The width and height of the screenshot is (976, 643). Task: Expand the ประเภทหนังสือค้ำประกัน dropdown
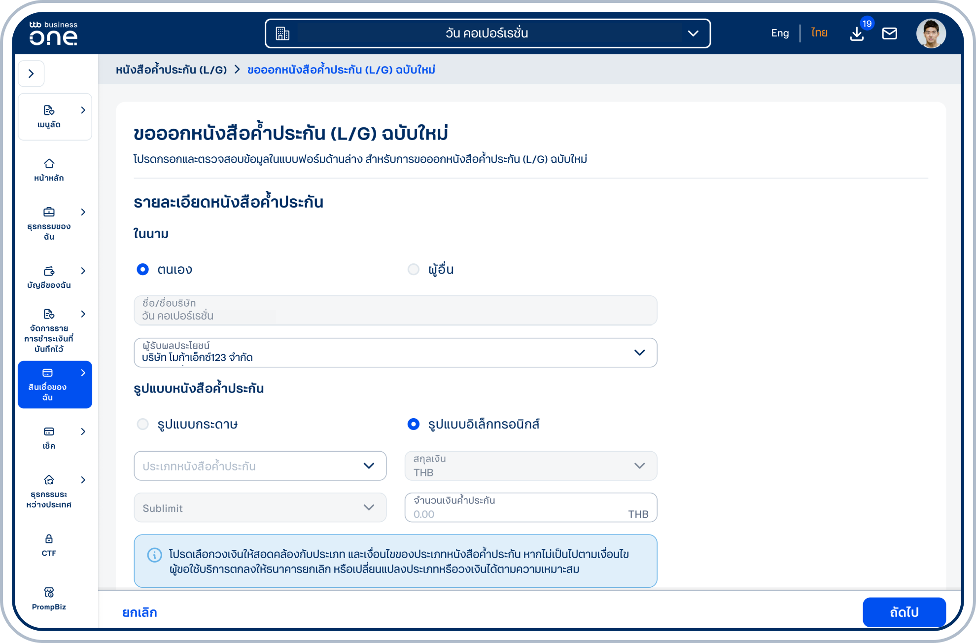[368, 465]
